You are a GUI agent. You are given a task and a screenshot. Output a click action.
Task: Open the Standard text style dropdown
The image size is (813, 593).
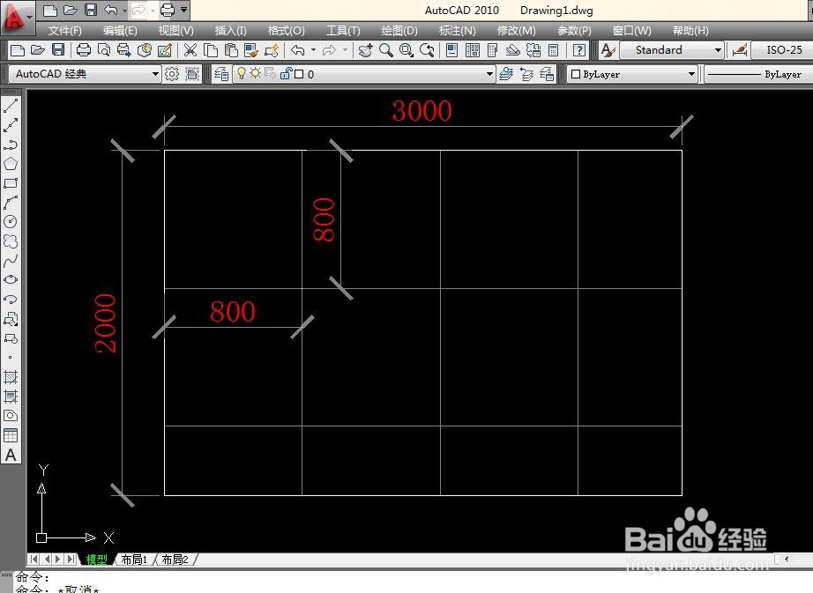(x=671, y=50)
